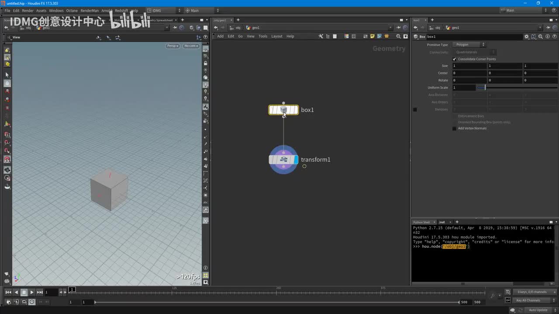The image size is (559, 314).
Task: Stop timeline playback
Action: (24, 292)
